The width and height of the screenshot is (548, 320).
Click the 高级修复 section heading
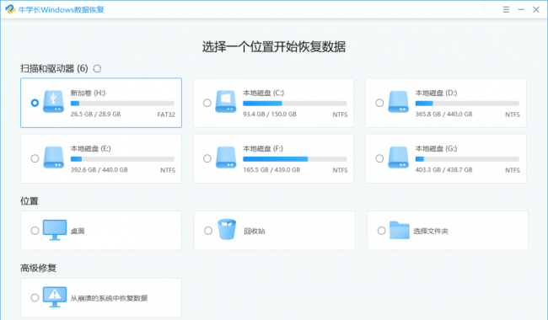(x=39, y=268)
